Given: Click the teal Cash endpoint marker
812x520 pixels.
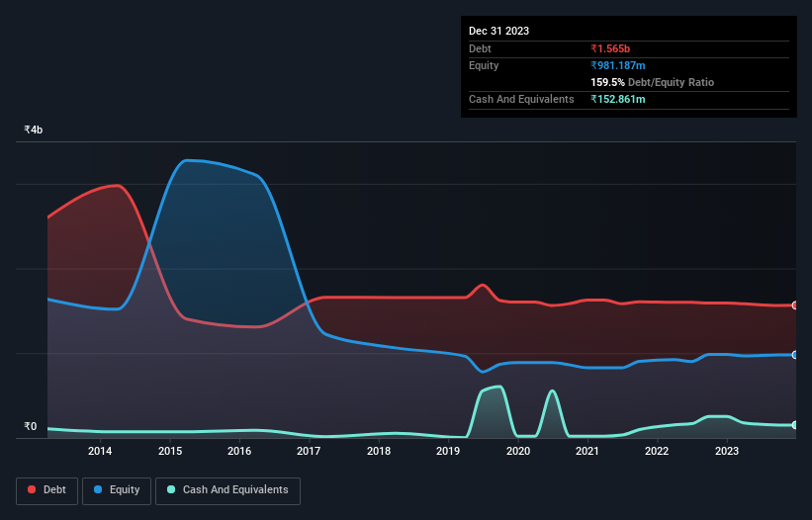Looking at the screenshot, I should 794,425.
